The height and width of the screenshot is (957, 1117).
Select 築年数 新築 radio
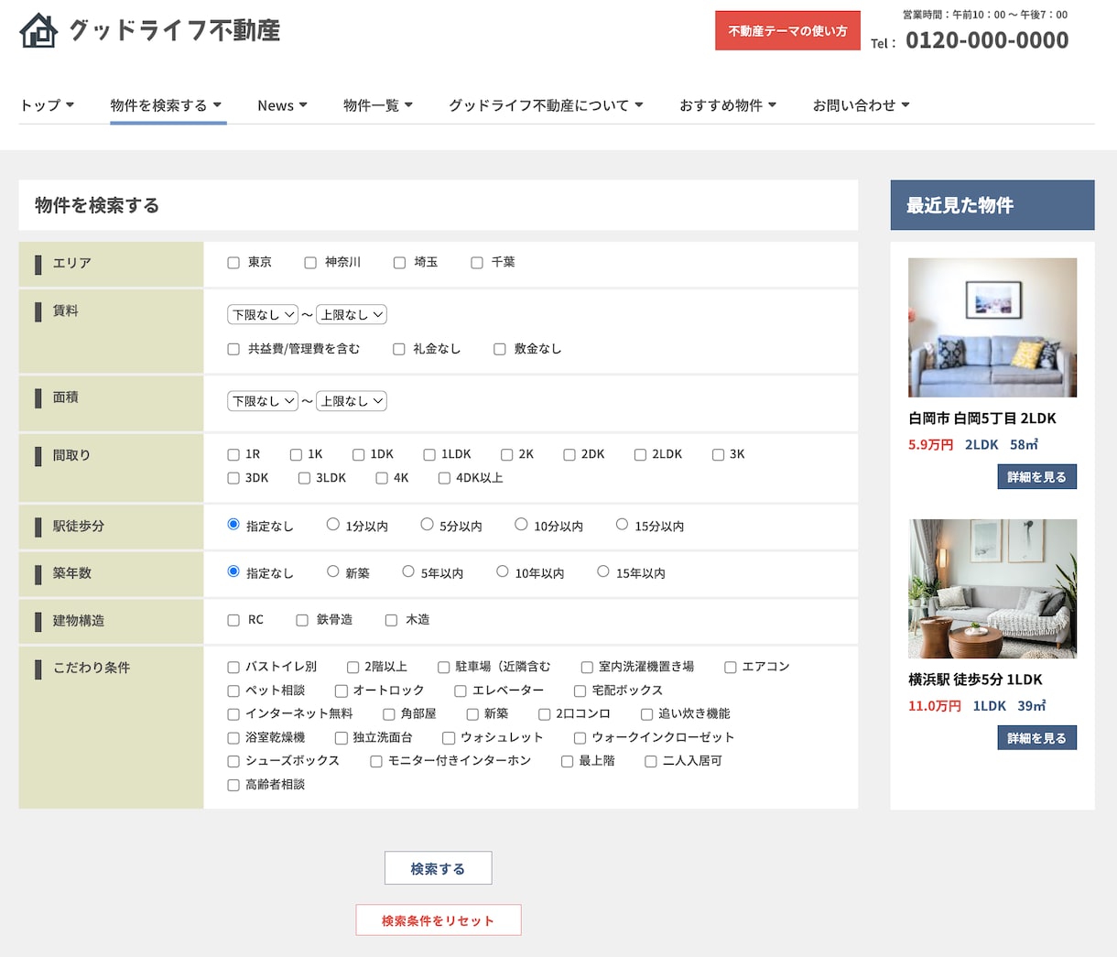[x=333, y=571]
